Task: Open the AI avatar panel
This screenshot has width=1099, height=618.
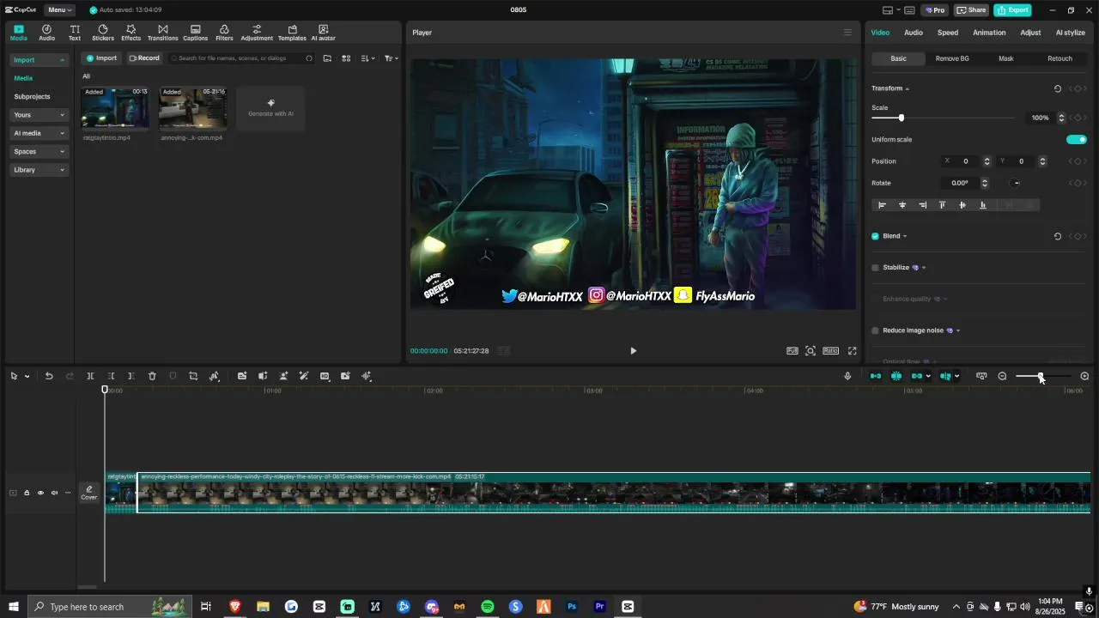Action: (323, 33)
